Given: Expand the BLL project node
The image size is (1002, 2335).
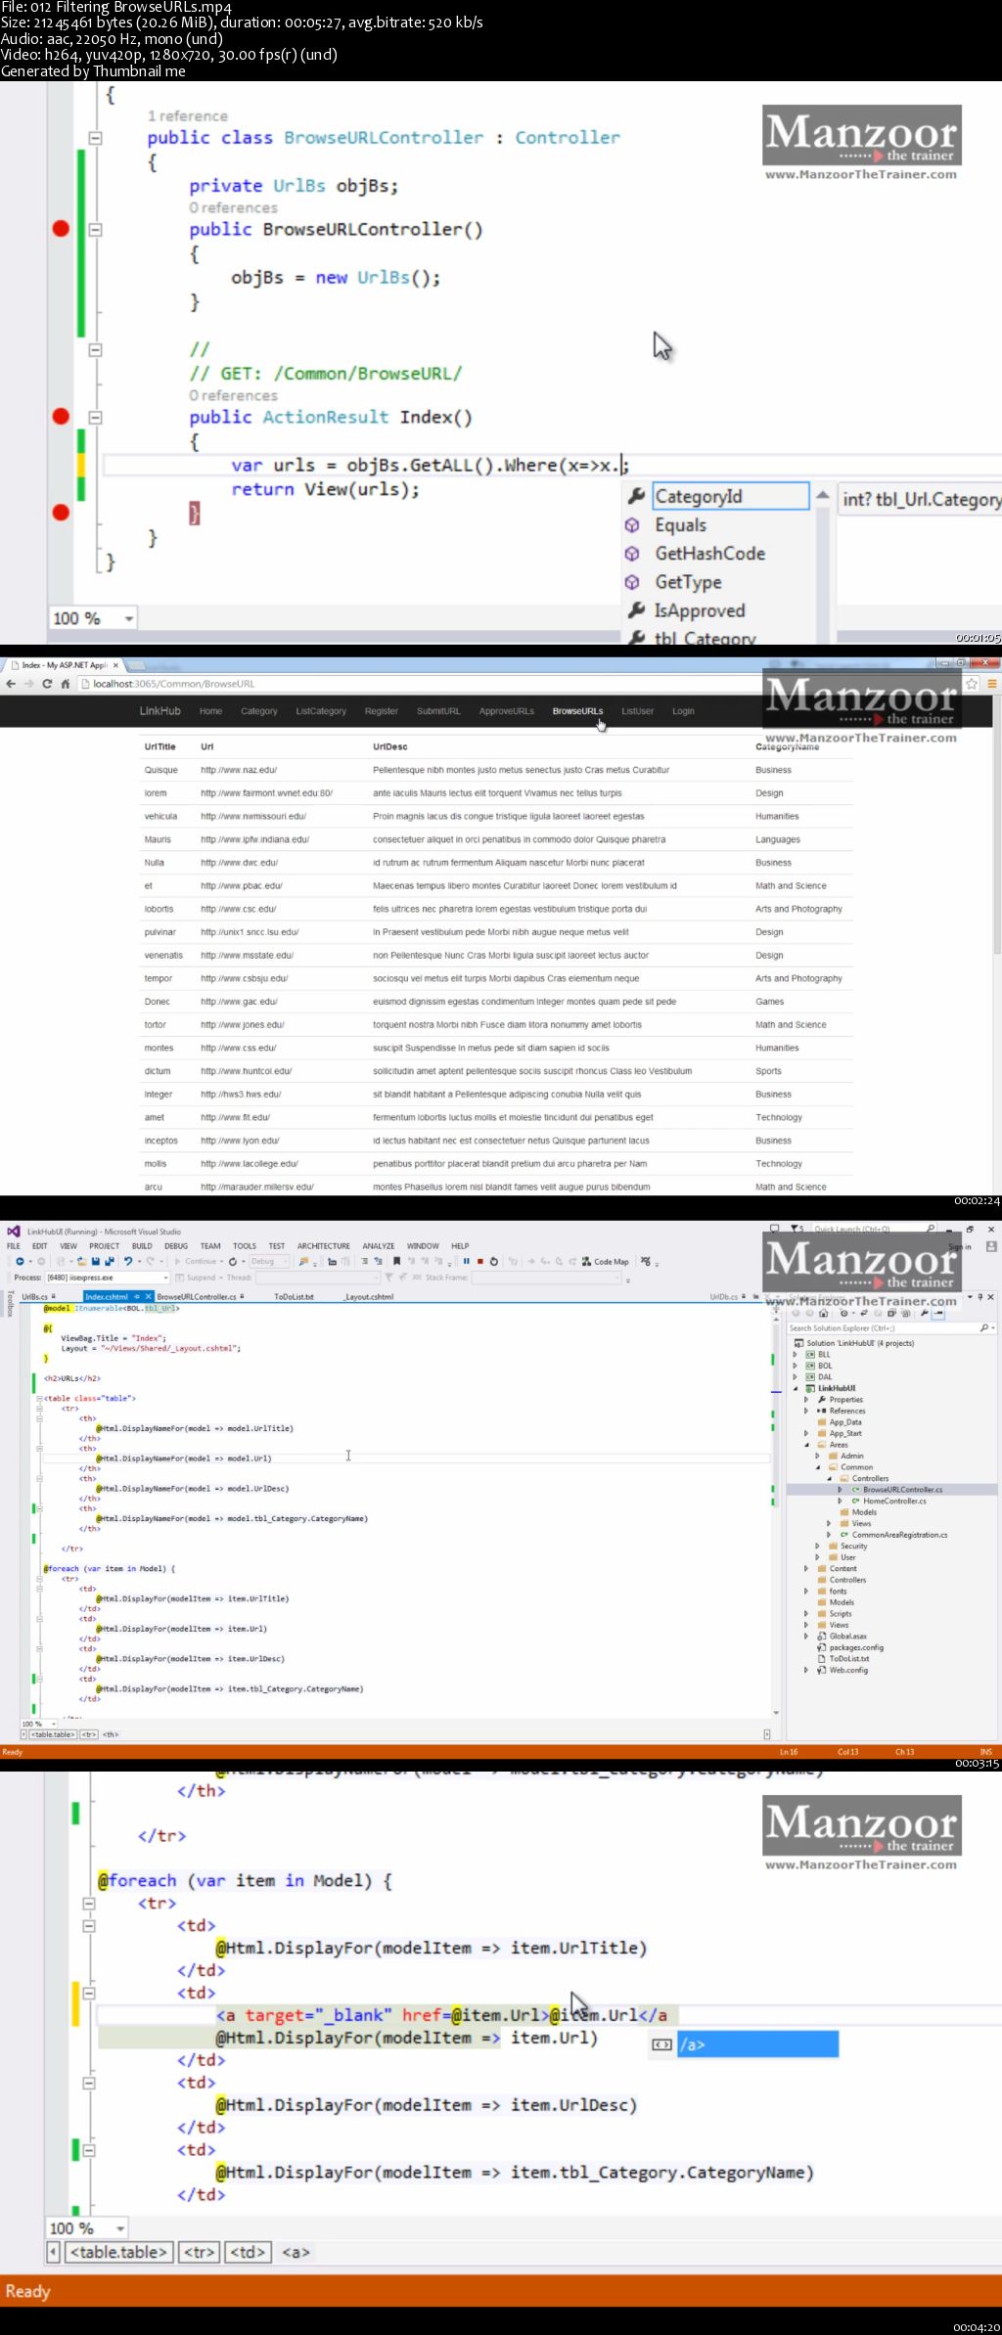Looking at the screenshot, I should 796,1355.
